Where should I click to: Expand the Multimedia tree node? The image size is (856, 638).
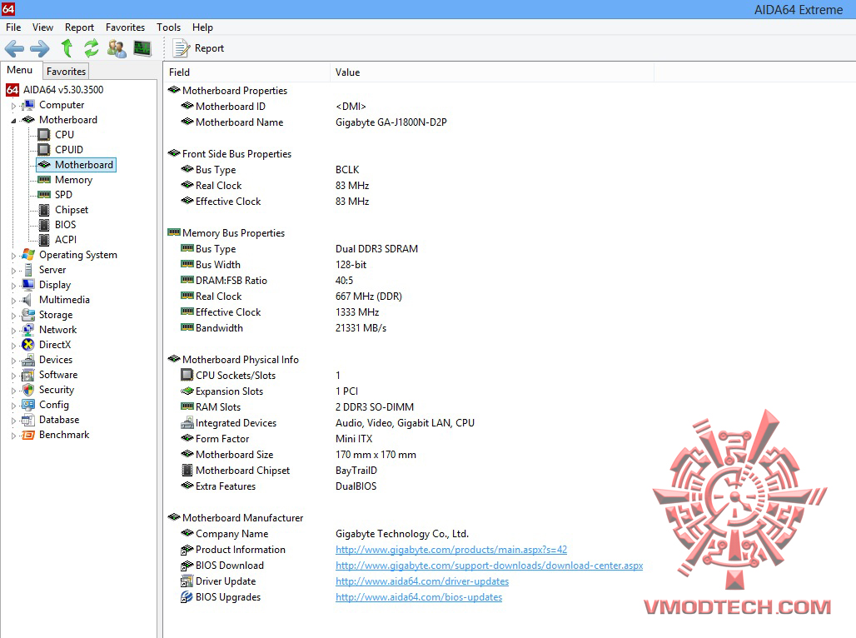13,301
